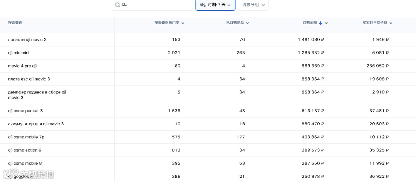Click ordered items value 70
Screen dimensions: 416x182
[242, 39]
